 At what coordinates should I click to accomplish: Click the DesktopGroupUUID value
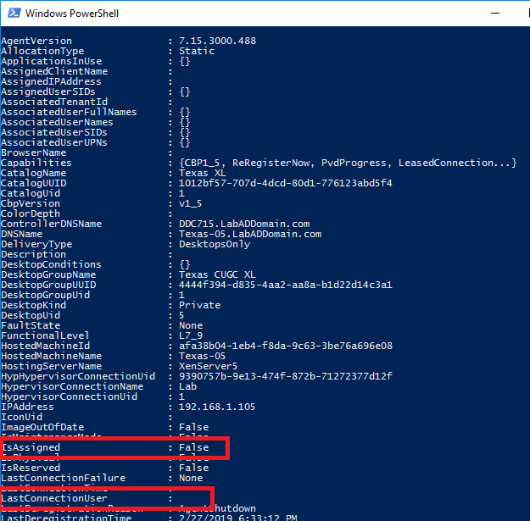coord(286,285)
